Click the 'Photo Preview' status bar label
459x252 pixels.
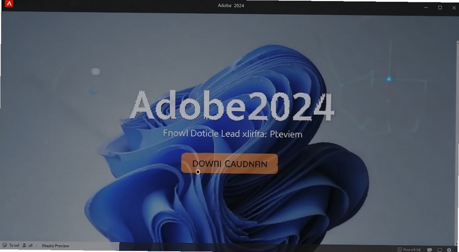[55, 246]
